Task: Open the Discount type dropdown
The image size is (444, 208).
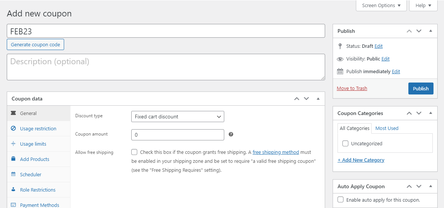Action: pos(177,117)
